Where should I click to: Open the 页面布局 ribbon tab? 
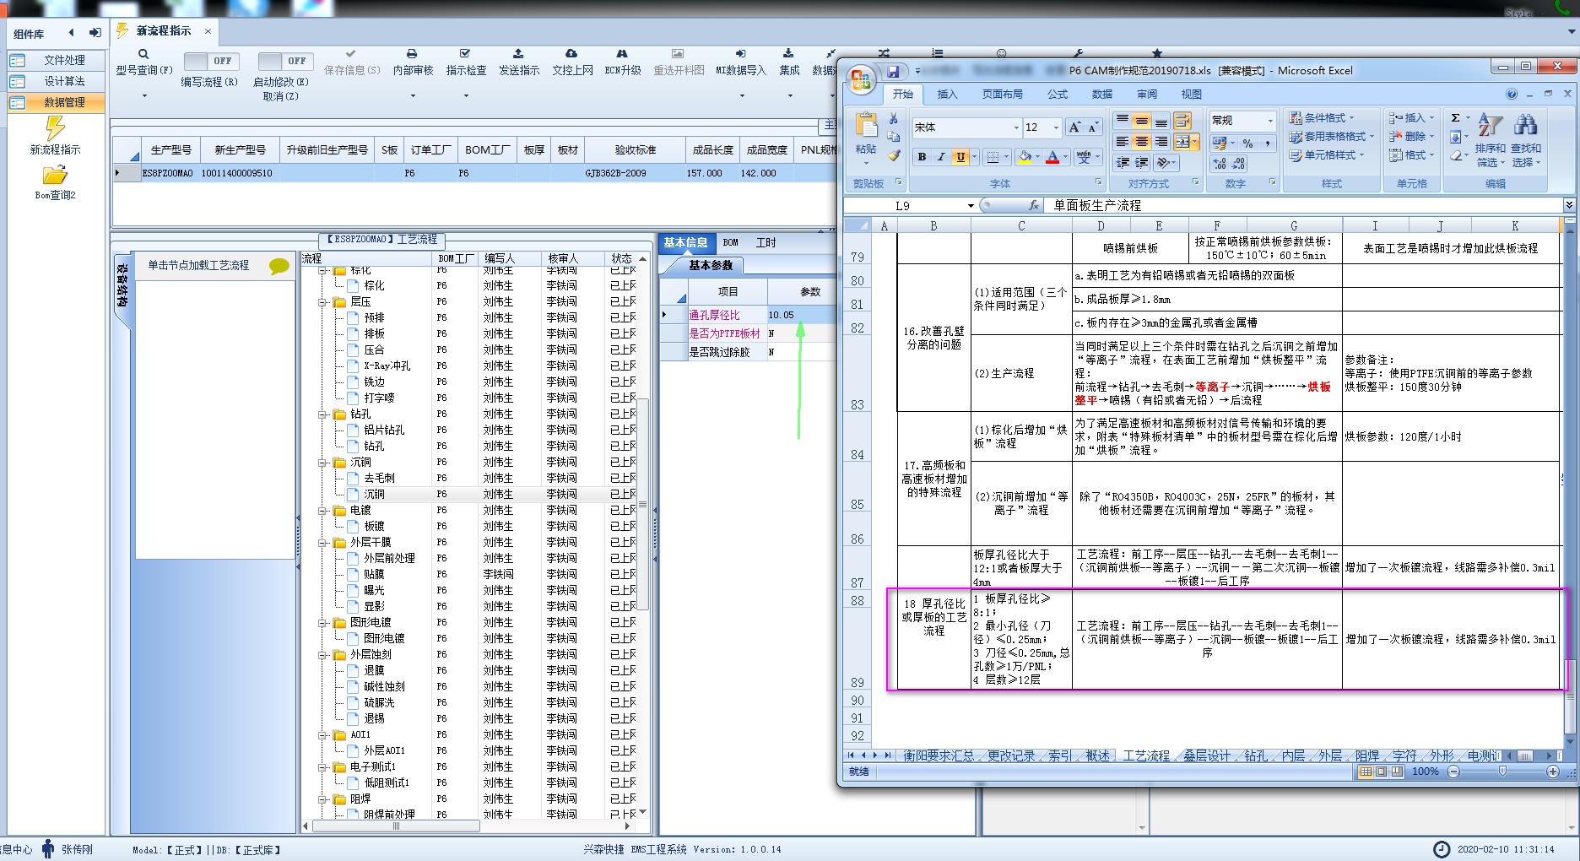1002,95
